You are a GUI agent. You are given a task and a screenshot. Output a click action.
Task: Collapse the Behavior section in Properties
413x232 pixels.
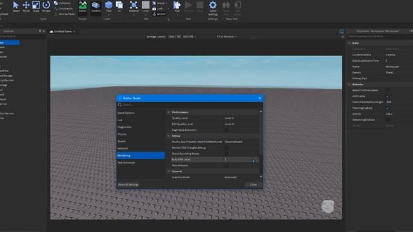[x=350, y=84]
